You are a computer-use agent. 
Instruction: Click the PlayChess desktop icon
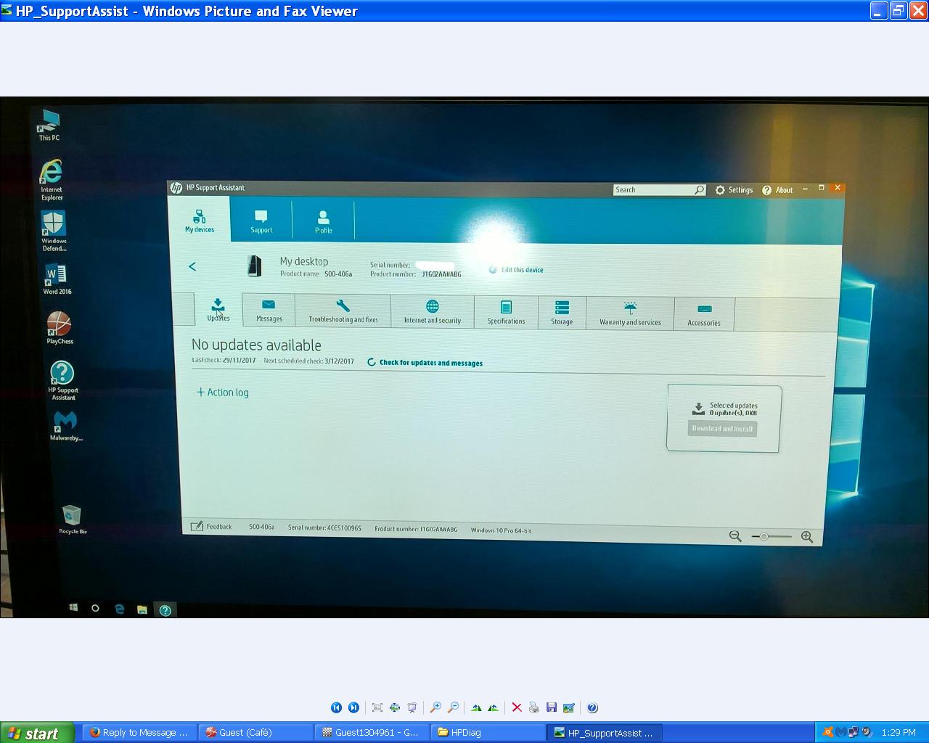tap(60, 327)
